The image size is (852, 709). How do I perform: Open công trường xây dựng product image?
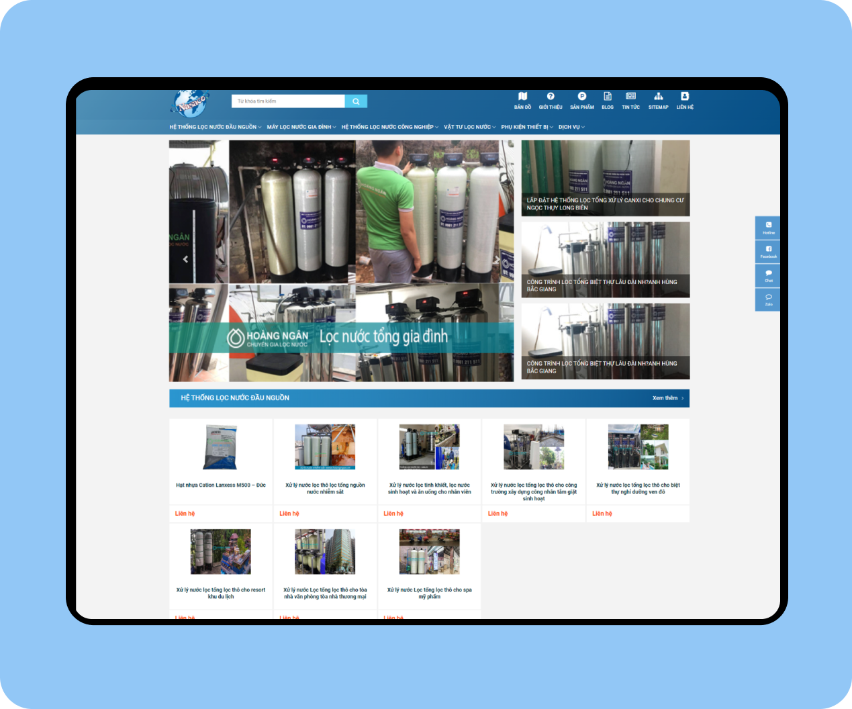tap(534, 447)
